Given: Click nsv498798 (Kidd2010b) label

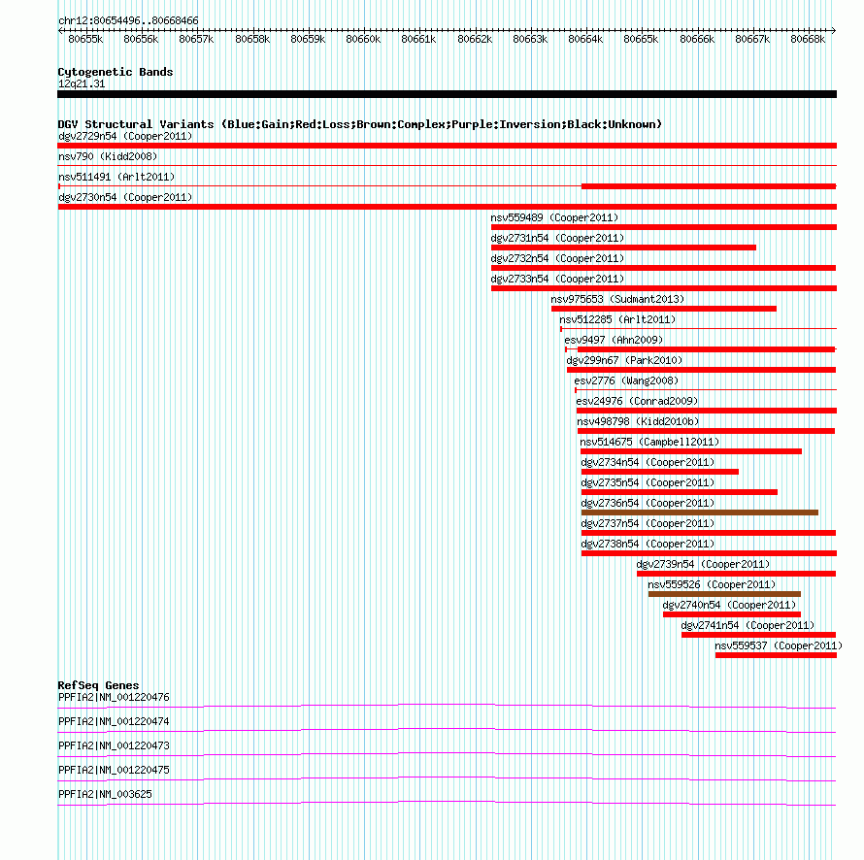Looking at the screenshot, I should click(638, 421).
